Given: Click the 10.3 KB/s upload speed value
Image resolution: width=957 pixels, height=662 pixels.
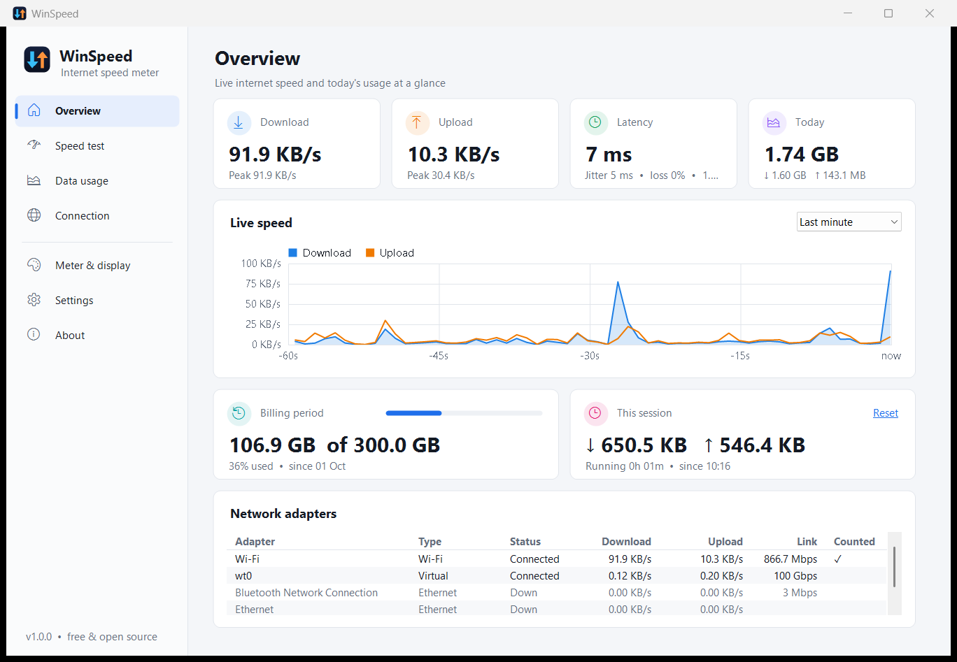Looking at the screenshot, I should pyautogui.click(x=453, y=154).
